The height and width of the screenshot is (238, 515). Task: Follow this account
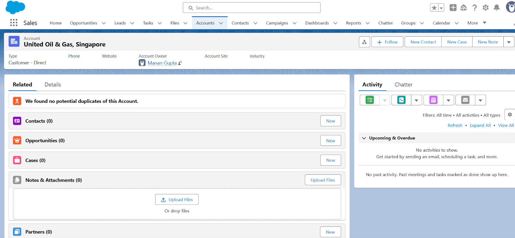(x=387, y=42)
